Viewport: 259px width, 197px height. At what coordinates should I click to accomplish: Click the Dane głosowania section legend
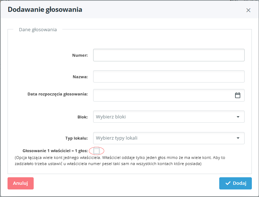click(38, 29)
